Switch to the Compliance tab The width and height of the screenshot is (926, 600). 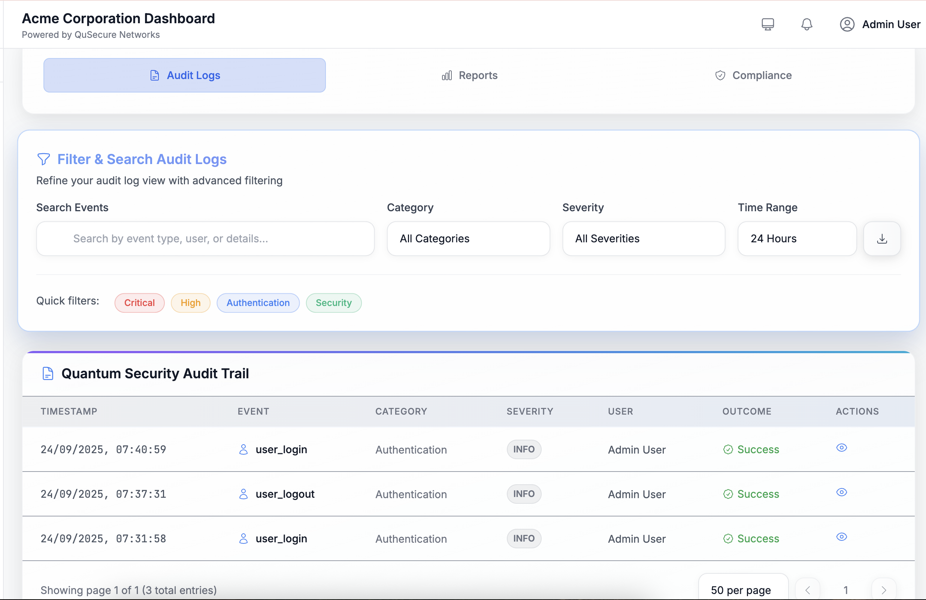[753, 76]
